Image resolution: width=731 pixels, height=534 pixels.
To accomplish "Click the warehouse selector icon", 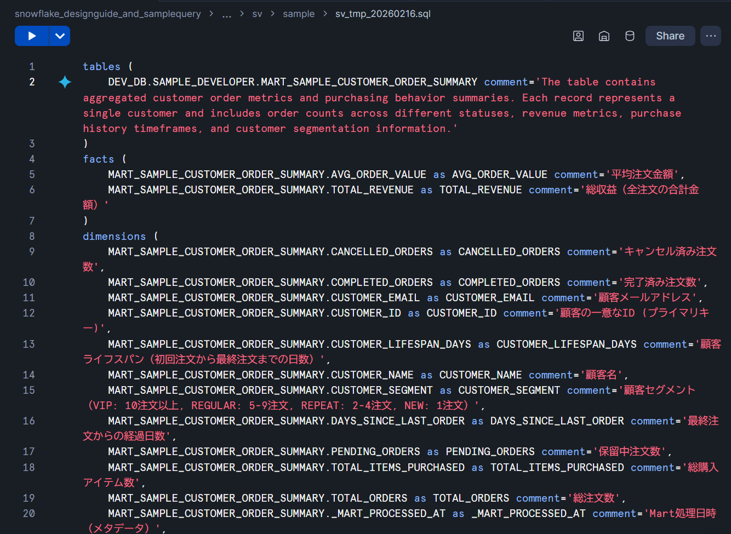I will pyautogui.click(x=604, y=36).
